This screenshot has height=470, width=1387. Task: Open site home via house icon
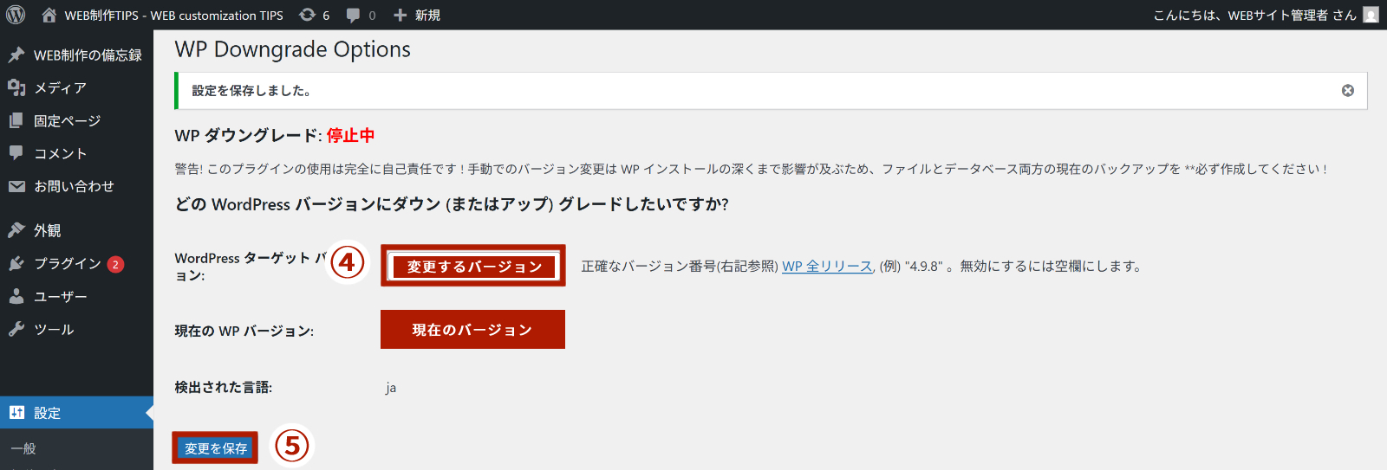click(x=49, y=15)
